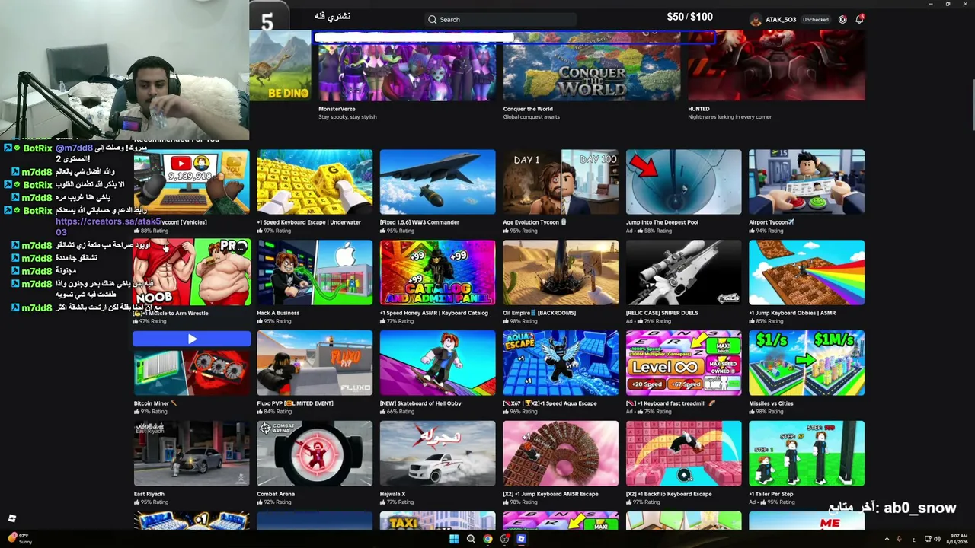This screenshot has height=548, width=975.
Task: Open the Jump Into The Deepest Pool thumbnail
Action: pos(683,182)
